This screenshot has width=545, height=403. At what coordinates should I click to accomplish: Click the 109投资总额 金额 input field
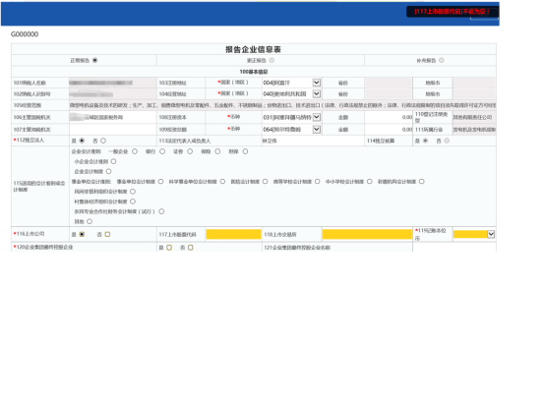389,129
